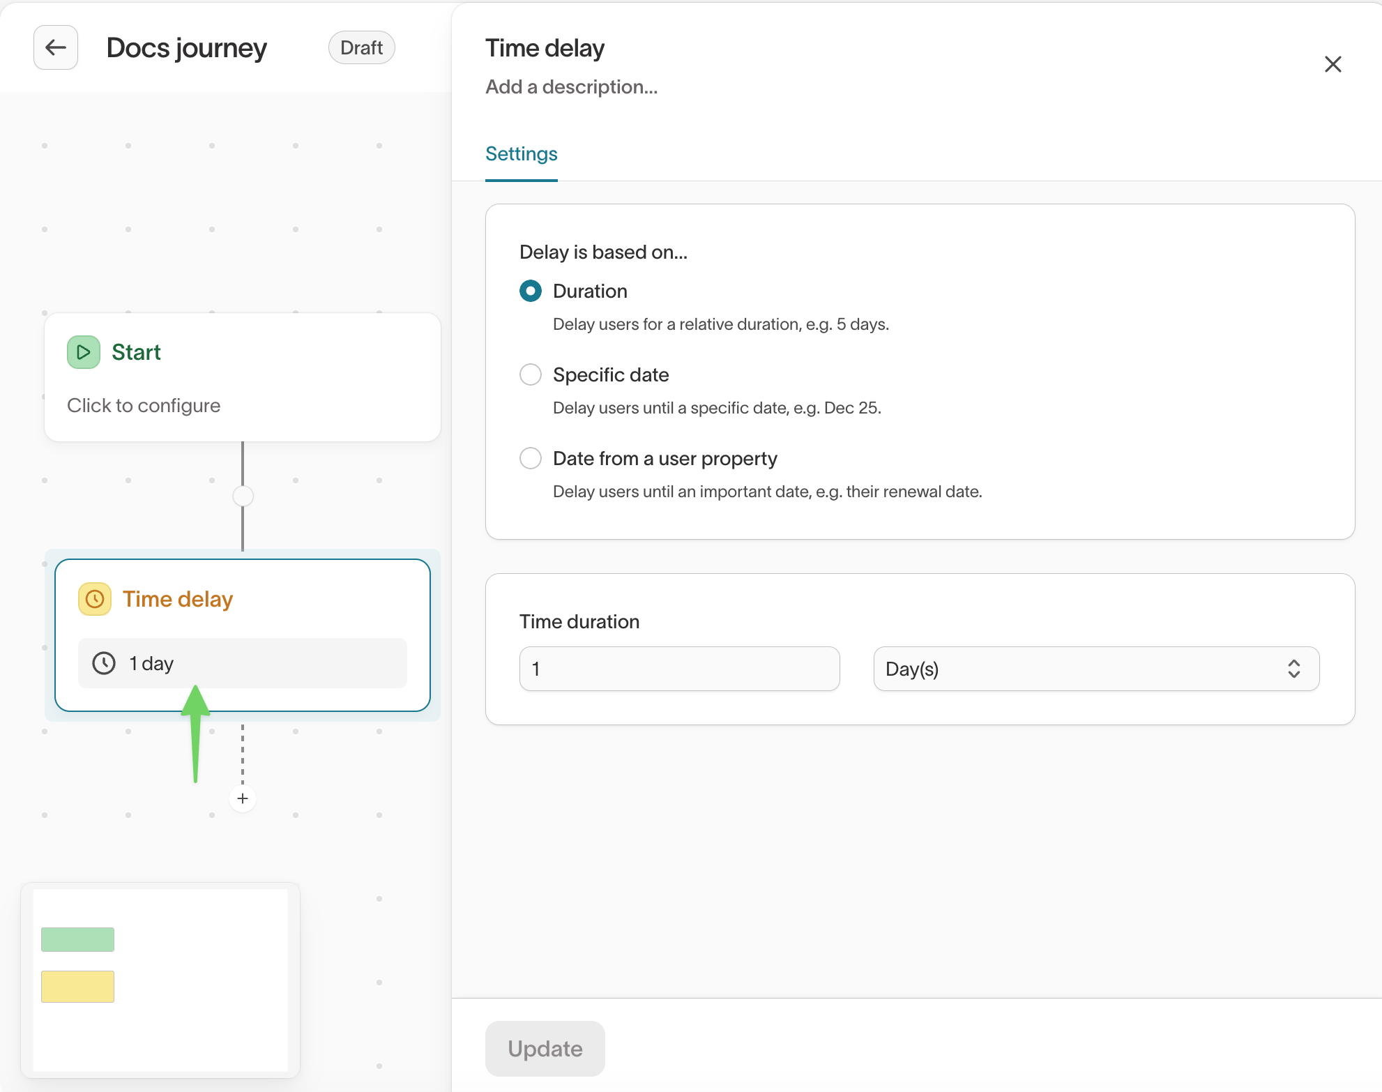
Task: Click the Draft status badge
Action: click(x=361, y=47)
